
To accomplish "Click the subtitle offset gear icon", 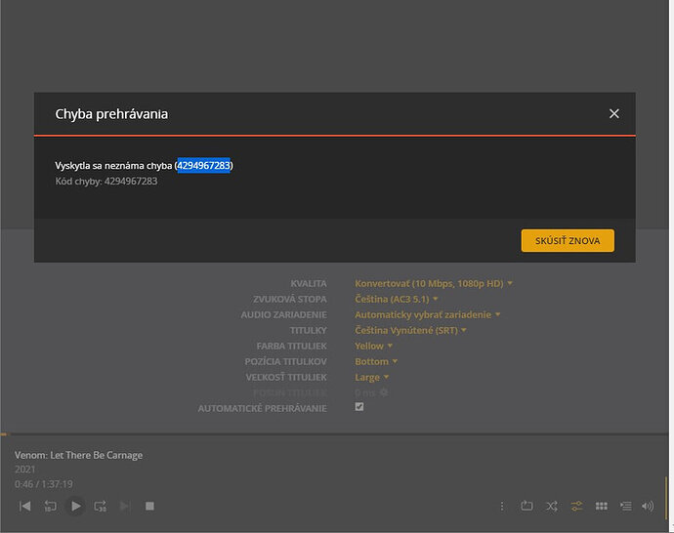I will click(x=384, y=392).
